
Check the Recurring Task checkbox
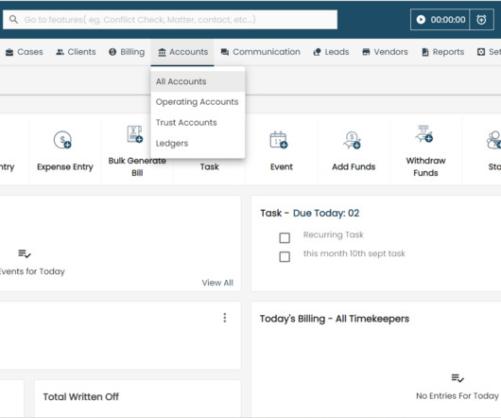(285, 237)
